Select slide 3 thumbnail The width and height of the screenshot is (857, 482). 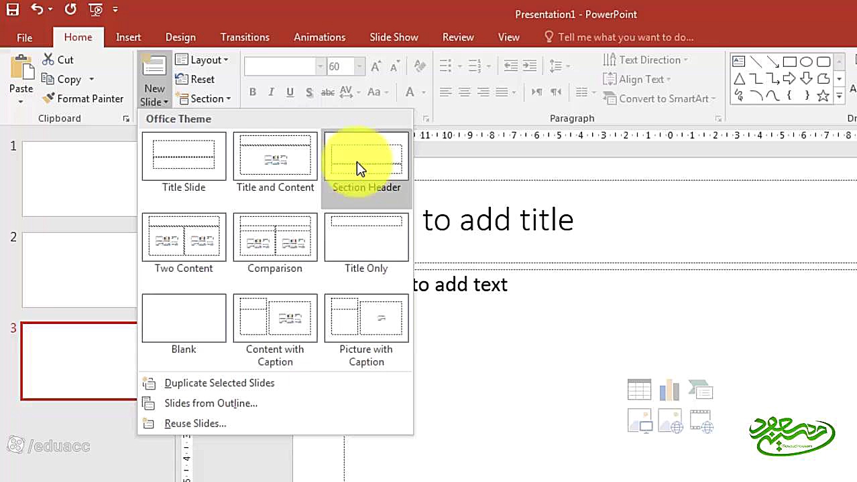pos(79,361)
